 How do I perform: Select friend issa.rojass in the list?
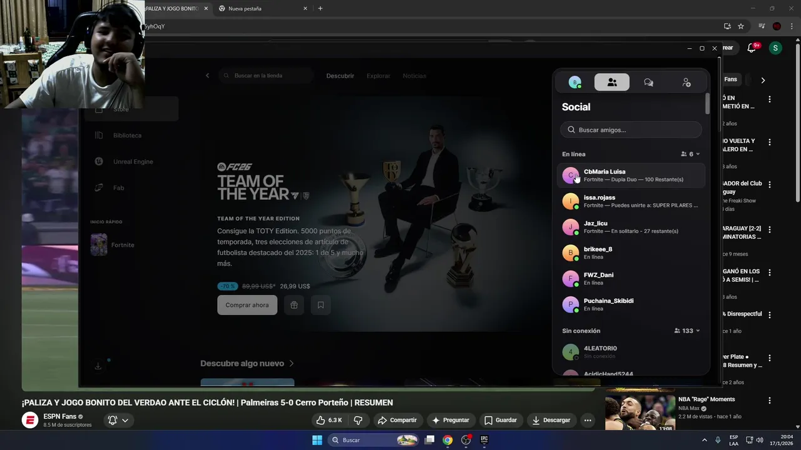click(x=631, y=201)
